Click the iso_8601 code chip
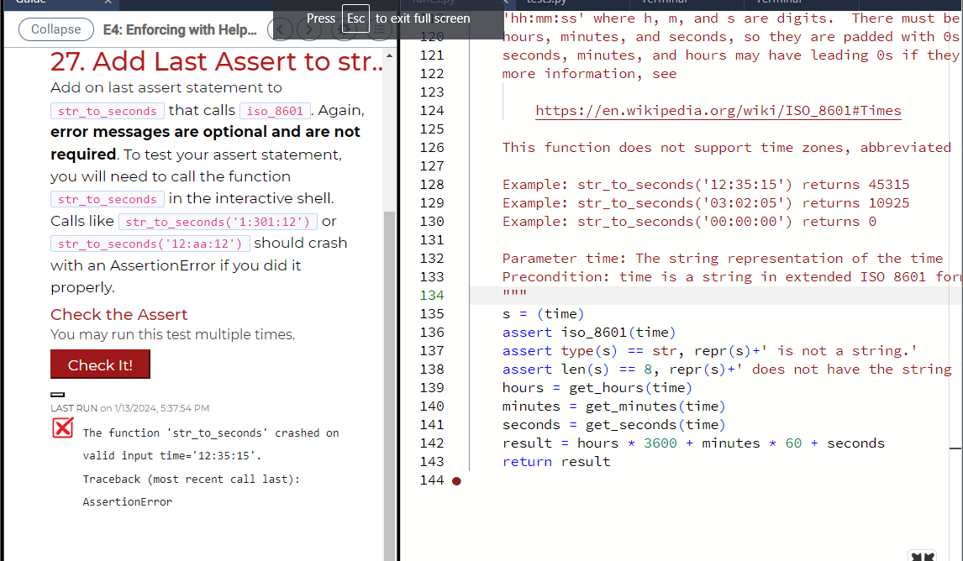 (275, 109)
